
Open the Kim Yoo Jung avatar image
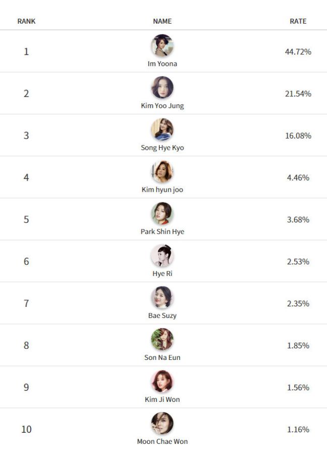tap(162, 88)
